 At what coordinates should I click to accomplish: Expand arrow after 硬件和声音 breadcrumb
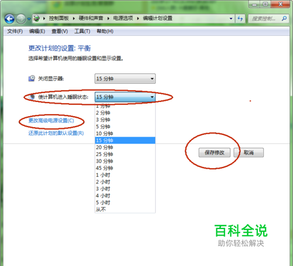108,19
